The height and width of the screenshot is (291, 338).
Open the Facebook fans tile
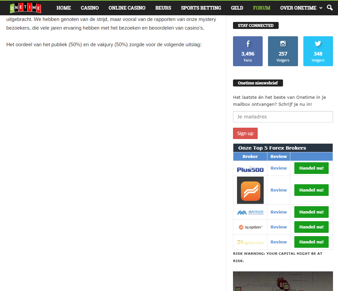[x=248, y=51]
